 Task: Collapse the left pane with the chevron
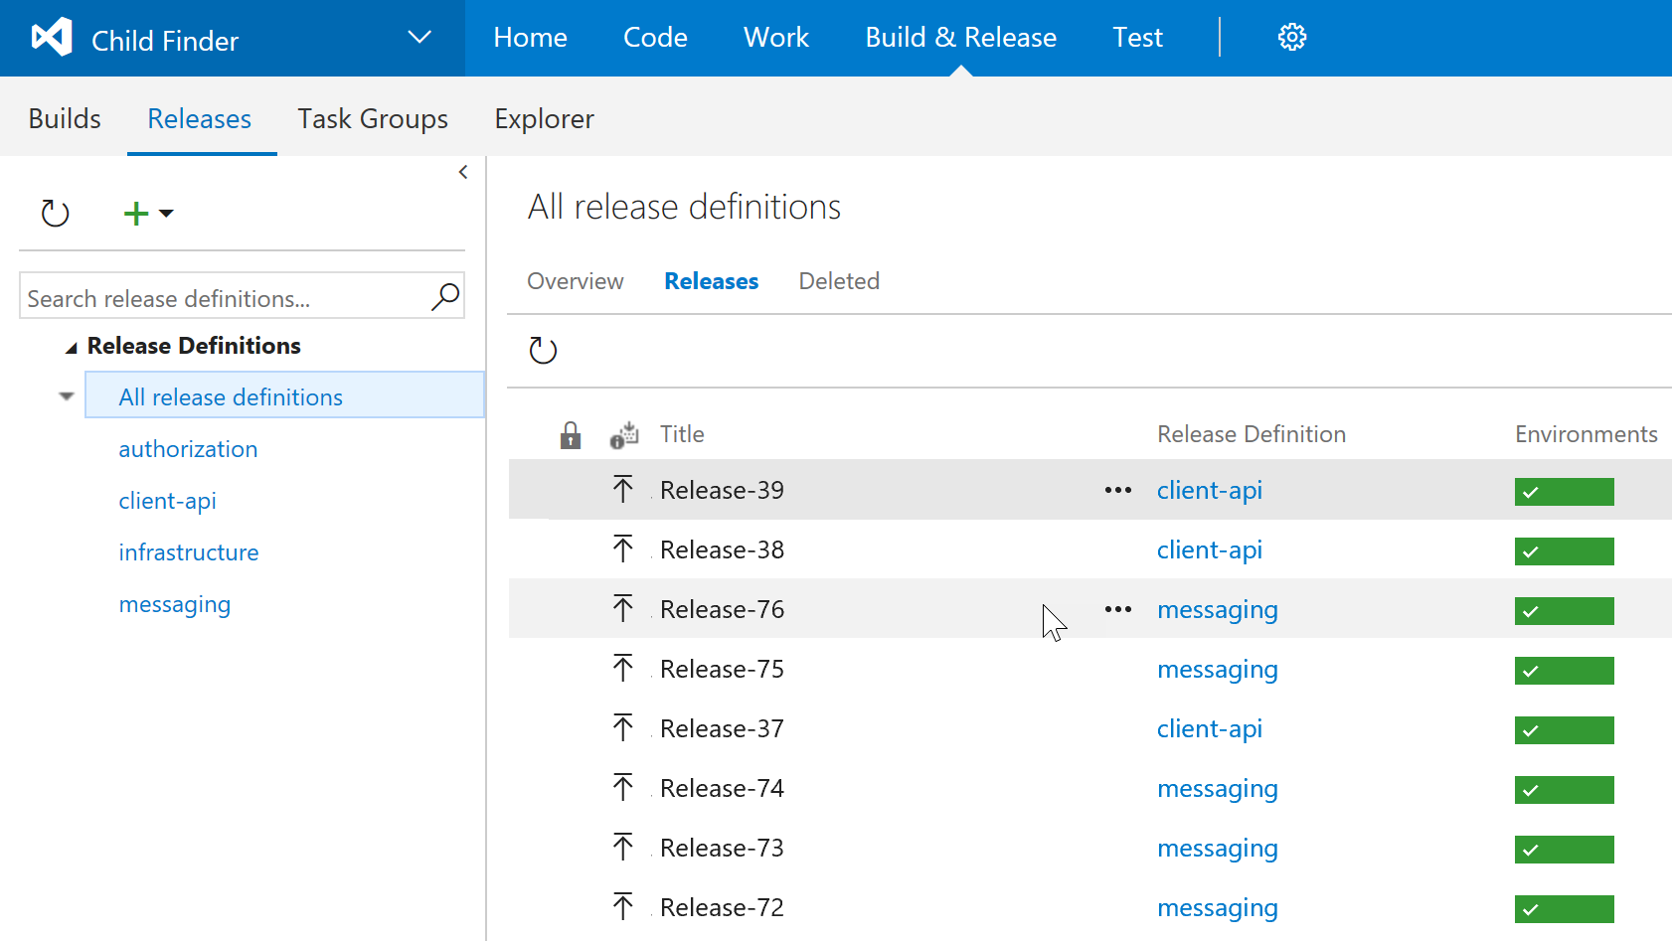click(463, 172)
